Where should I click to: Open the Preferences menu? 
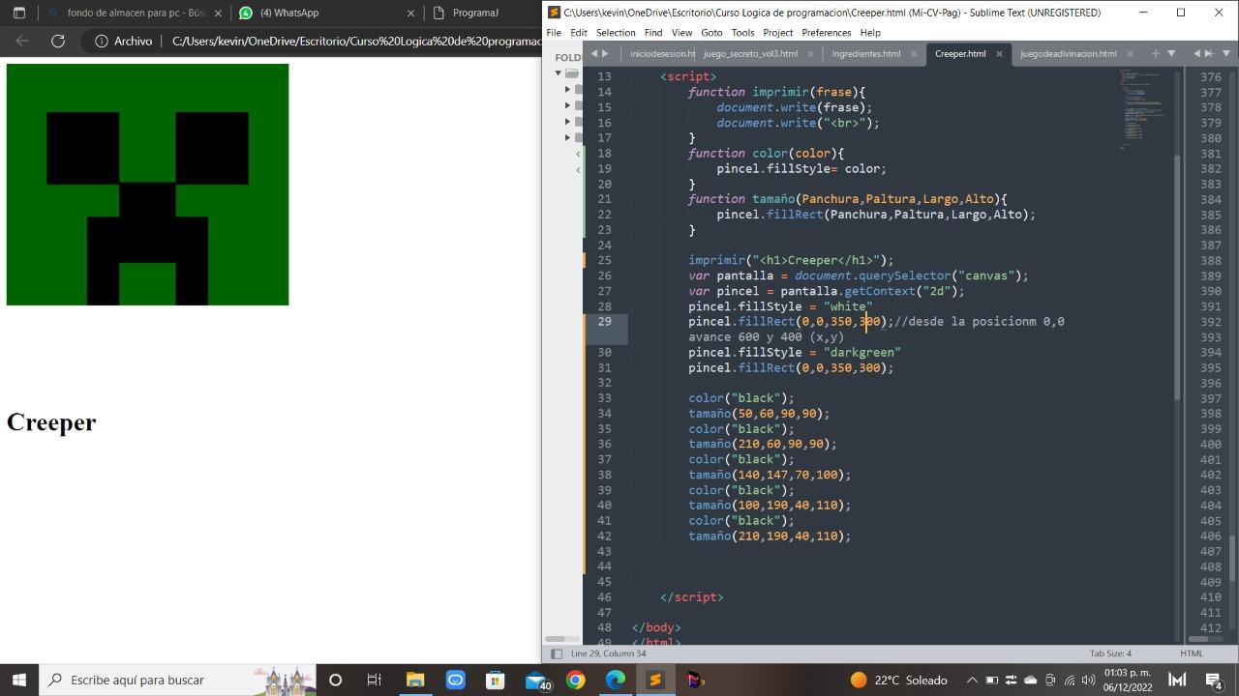pyautogui.click(x=827, y=33)
